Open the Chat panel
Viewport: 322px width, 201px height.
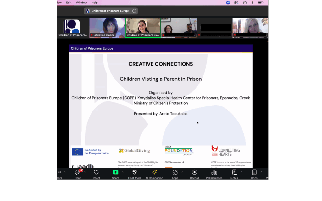click(77, 173)
